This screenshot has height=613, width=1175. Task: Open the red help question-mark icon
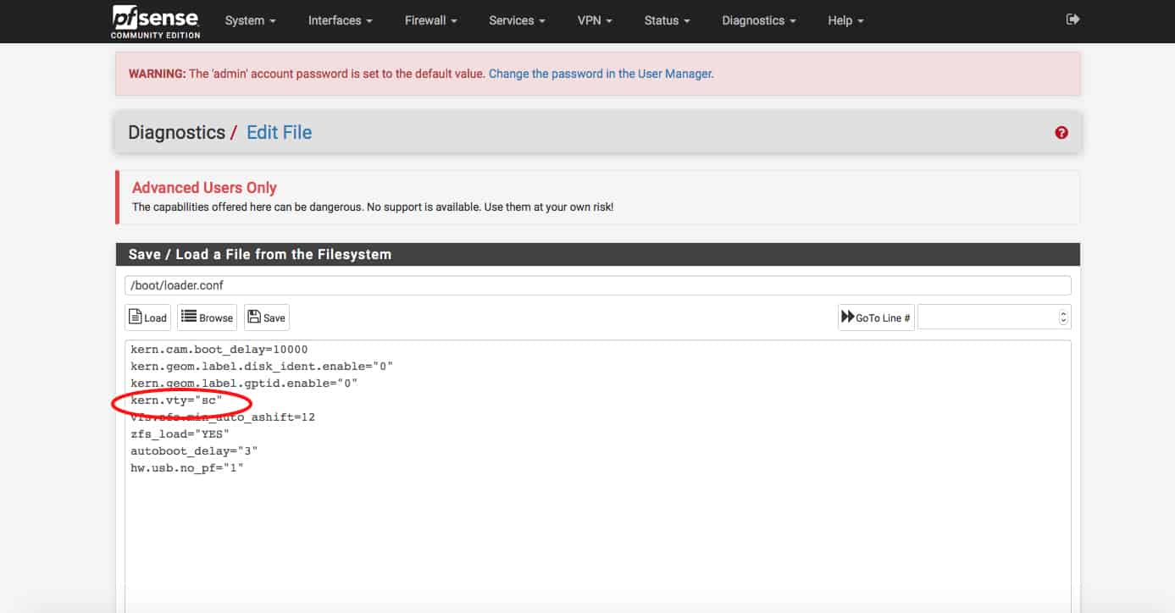click(x=1061, y=133)
